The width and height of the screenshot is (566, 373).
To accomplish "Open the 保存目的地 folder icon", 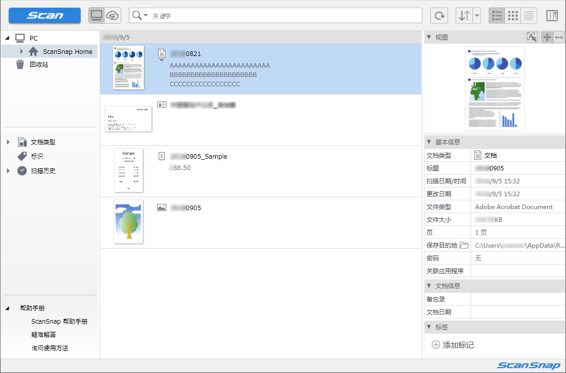I will tap(464, 245).
